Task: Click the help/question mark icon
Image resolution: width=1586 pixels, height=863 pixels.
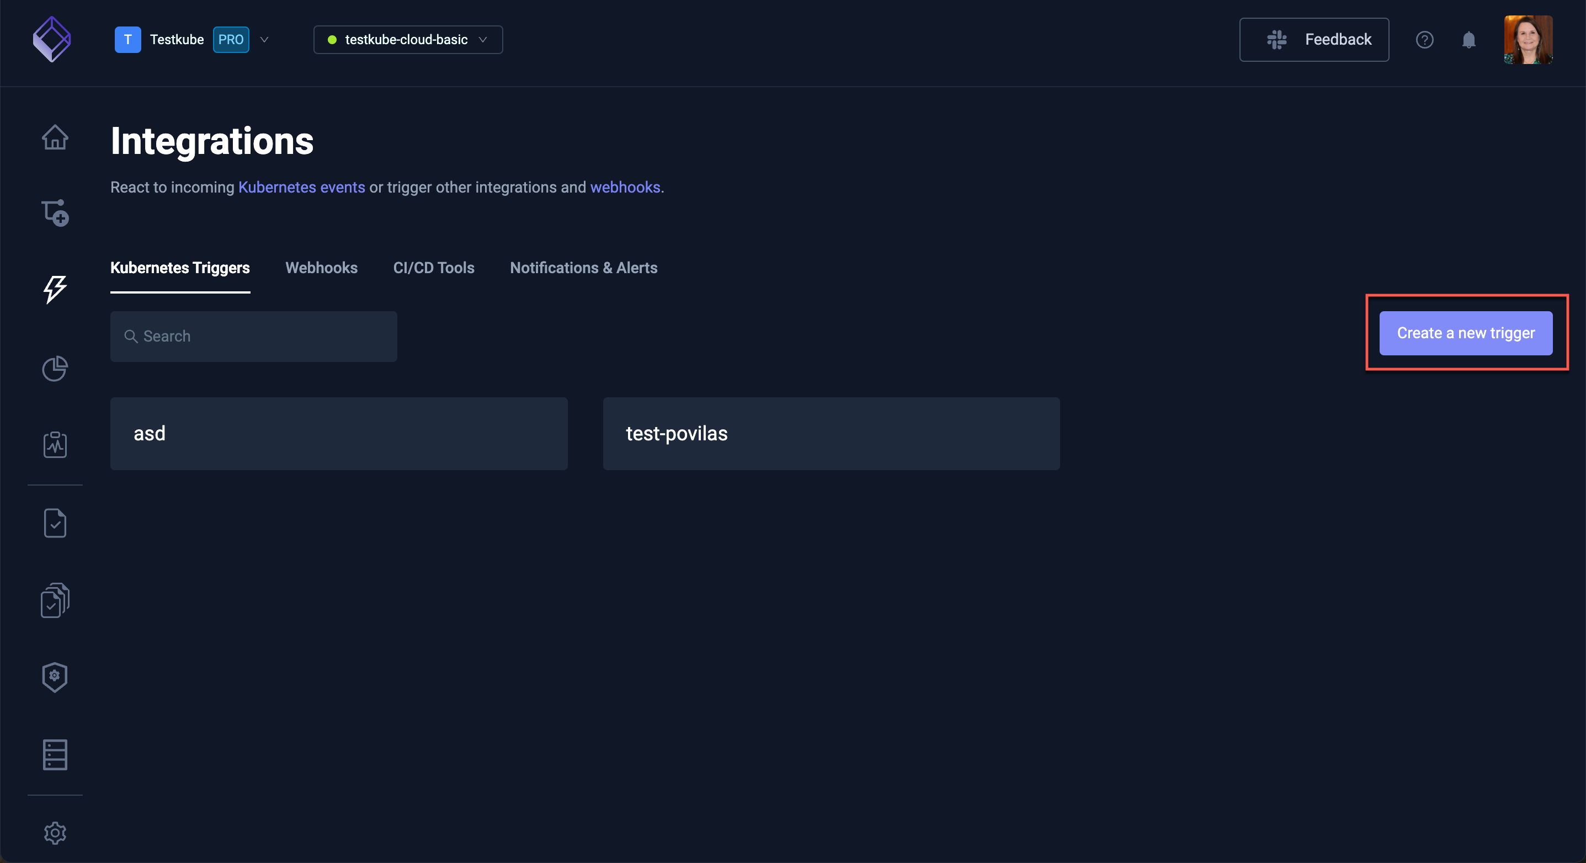Action: coord(1424,39)
